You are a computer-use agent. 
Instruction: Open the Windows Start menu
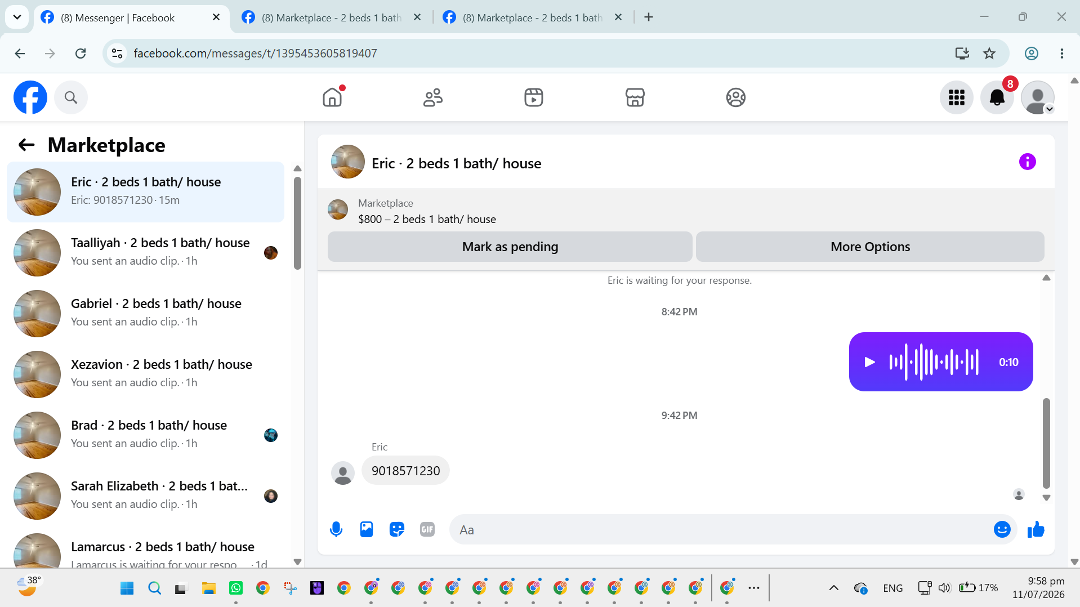pos(127,588)
